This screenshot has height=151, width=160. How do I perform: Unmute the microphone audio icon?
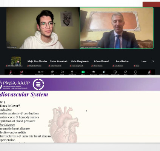click(x=11, y=72)
